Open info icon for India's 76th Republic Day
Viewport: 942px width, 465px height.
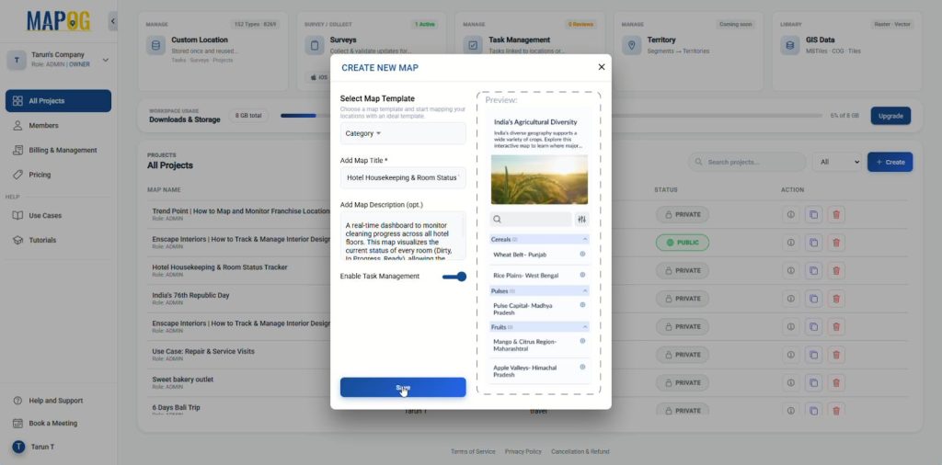(x=790, y=299)
